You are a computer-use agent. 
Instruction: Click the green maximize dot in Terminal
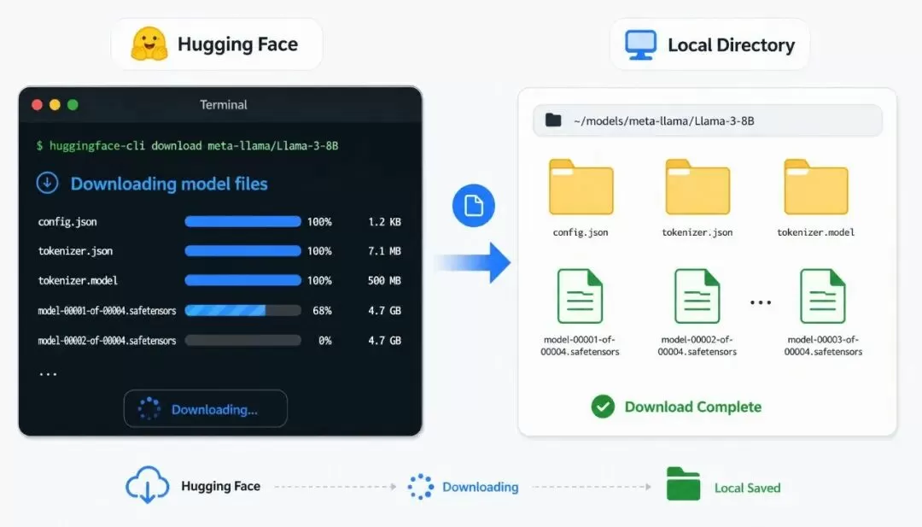click(x=73, y=105)
